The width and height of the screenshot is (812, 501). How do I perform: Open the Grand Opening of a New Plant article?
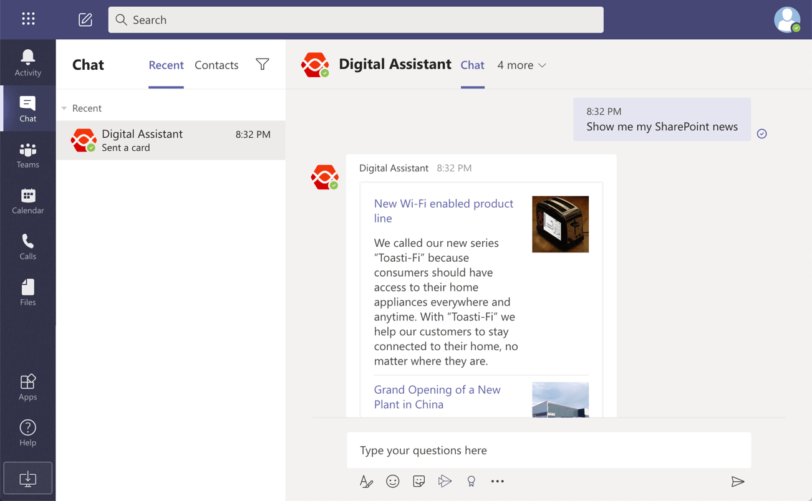(x=437, y=397)
